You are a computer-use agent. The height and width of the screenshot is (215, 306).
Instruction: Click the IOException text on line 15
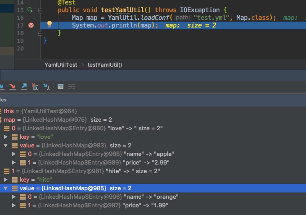click(x=200, y=10)
